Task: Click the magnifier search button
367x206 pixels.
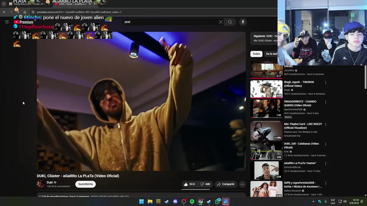Action: 230,22
